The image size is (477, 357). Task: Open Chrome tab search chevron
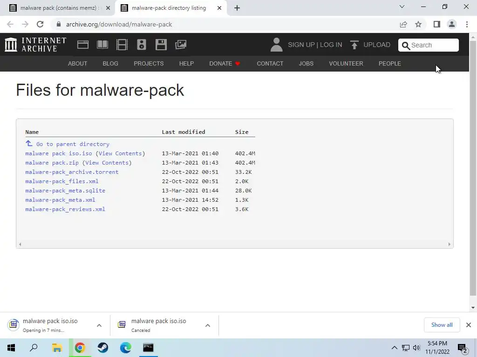tap(402, 7)
